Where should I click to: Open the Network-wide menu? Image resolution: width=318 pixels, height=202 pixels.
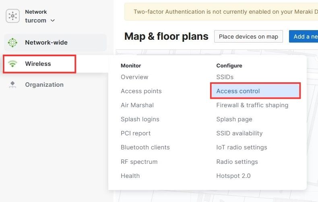click(x=46, y=43)
